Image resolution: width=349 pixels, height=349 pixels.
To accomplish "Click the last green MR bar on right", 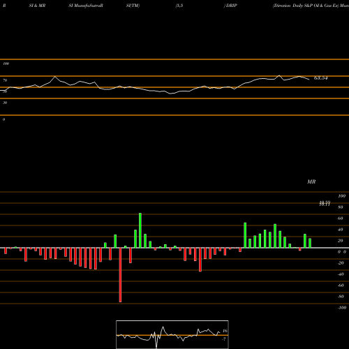I will pyautogui.click(x=310, y=243).
